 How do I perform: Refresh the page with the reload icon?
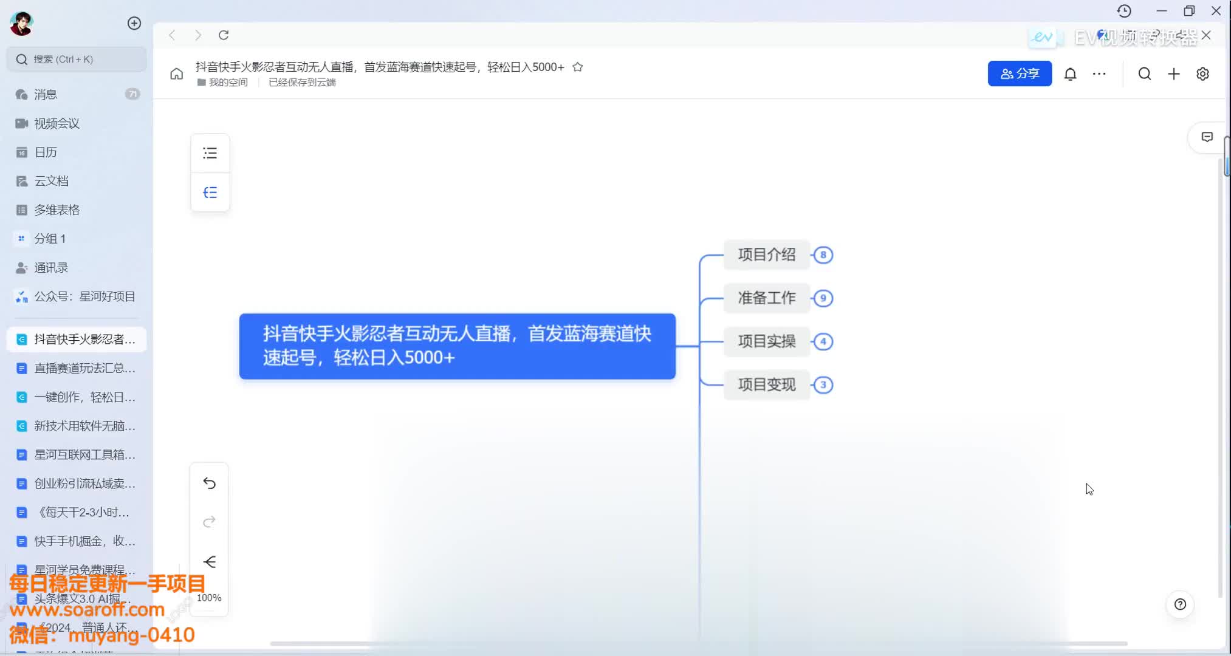[224, 35]
